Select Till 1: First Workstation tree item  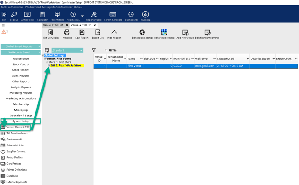point(66,65)
